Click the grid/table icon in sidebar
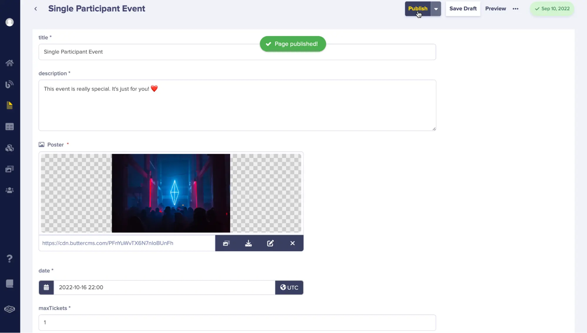Screen dimensions: 587x333 tap(10, 126)
